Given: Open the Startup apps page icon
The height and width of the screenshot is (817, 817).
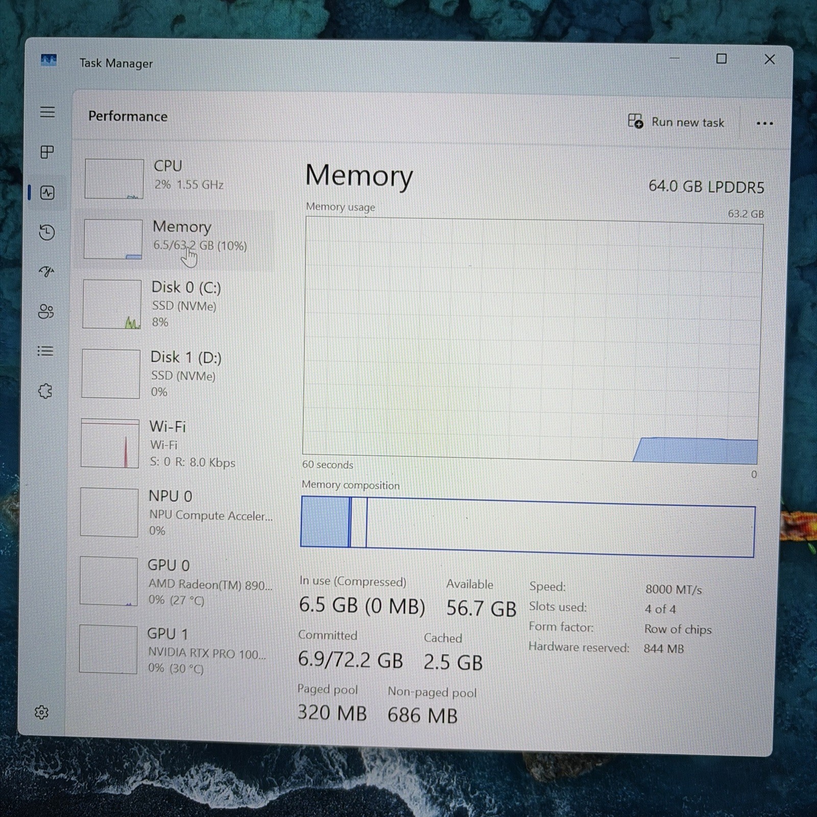Looking at the screenshot, I should point(46,271).
